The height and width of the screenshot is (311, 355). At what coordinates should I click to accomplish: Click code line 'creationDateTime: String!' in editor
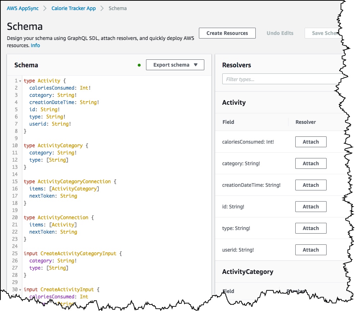64,102
